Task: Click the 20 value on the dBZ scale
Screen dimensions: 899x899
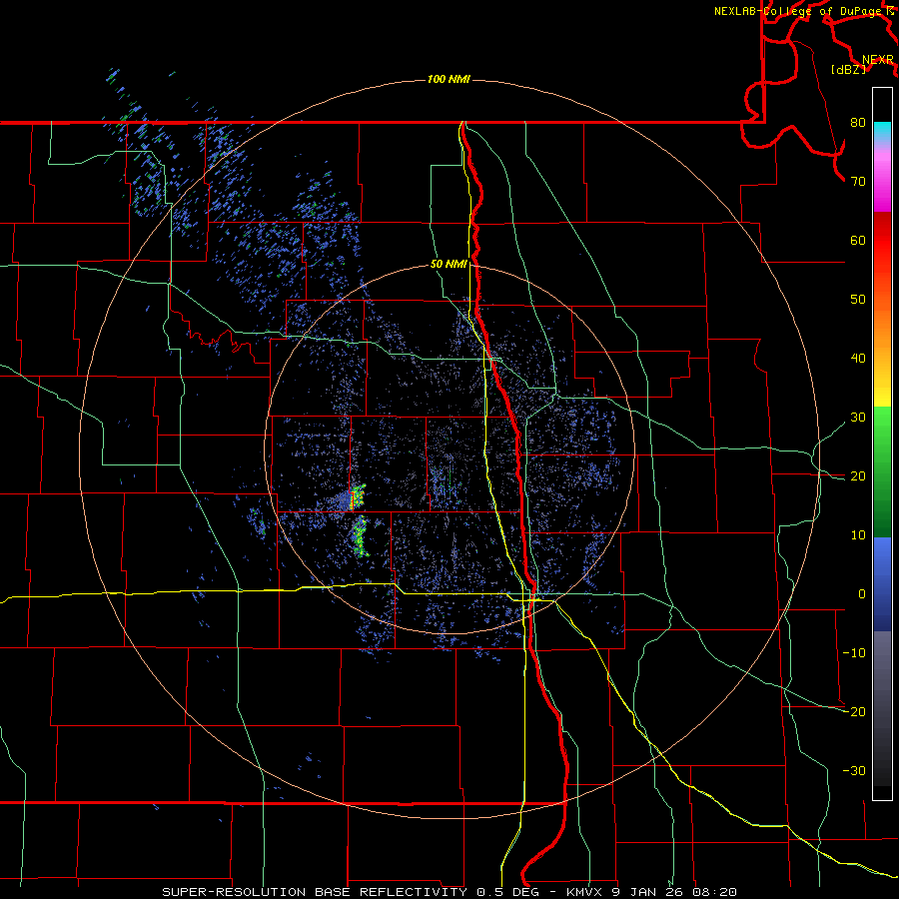Action: [x=858, y=476]
